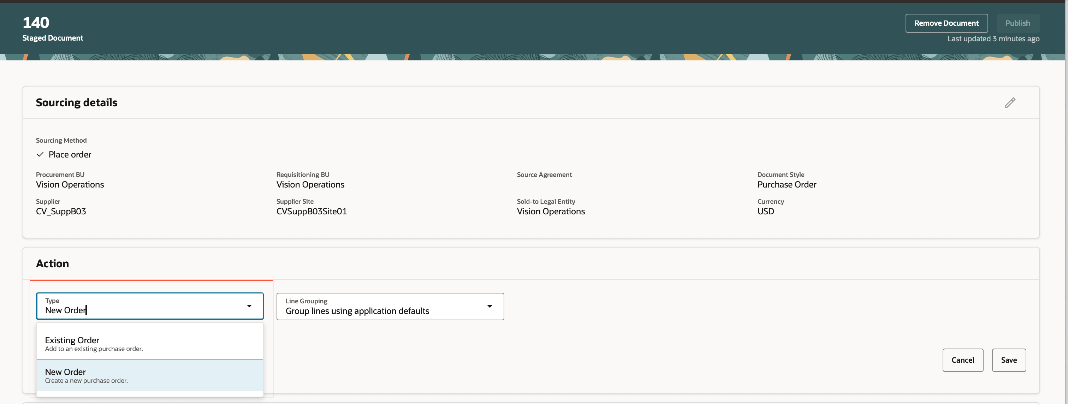Click the Document Style "Purchase Order" value
The height and width of the screenshot is (404, 1068).
click(787, 184)
